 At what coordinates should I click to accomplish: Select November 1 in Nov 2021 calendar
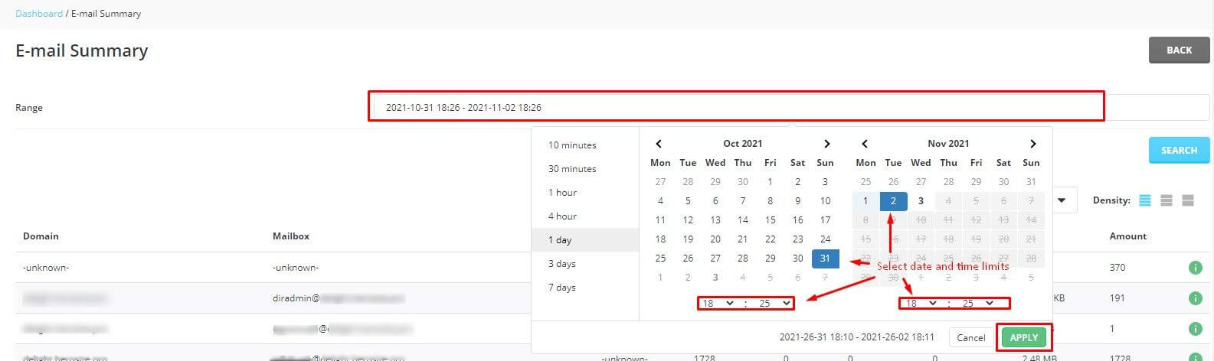point(866,201)
